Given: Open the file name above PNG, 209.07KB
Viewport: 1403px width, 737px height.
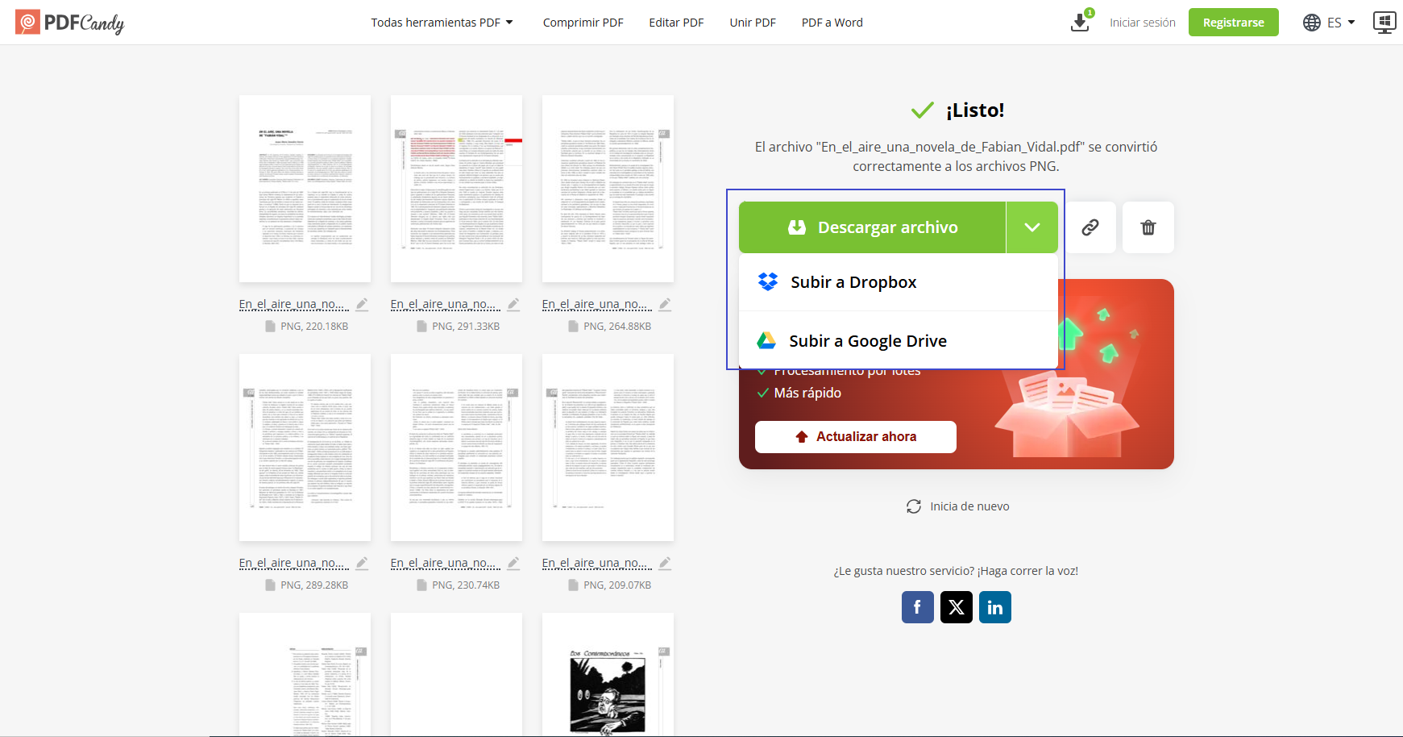Looking at the screenshot, I should coord(597,563).
